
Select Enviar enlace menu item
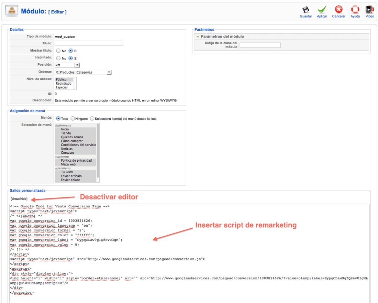76,180
